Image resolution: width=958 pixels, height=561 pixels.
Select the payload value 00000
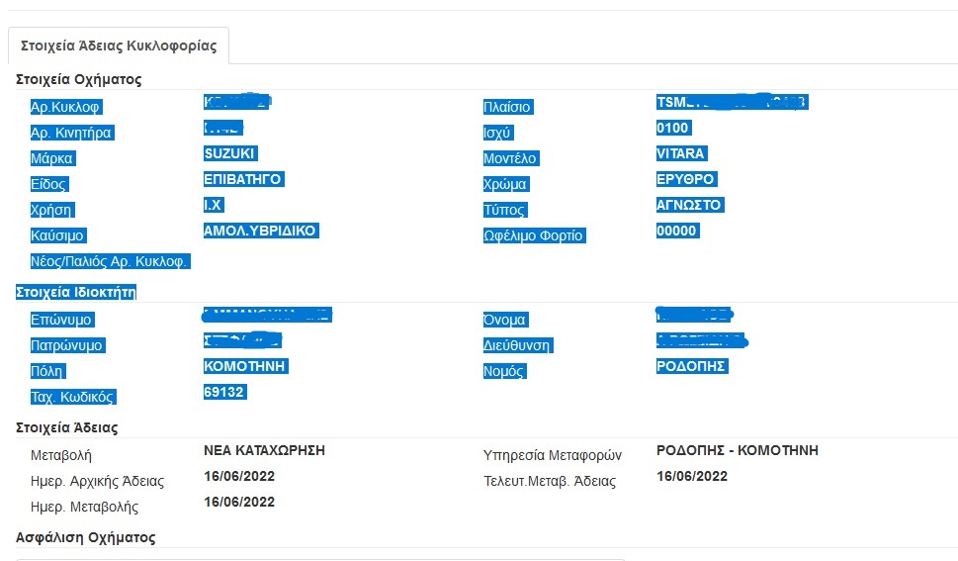click(676, 231)
